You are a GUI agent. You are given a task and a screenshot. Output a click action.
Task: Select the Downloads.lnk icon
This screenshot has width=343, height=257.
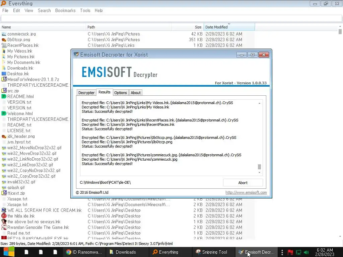click(4, 68)
